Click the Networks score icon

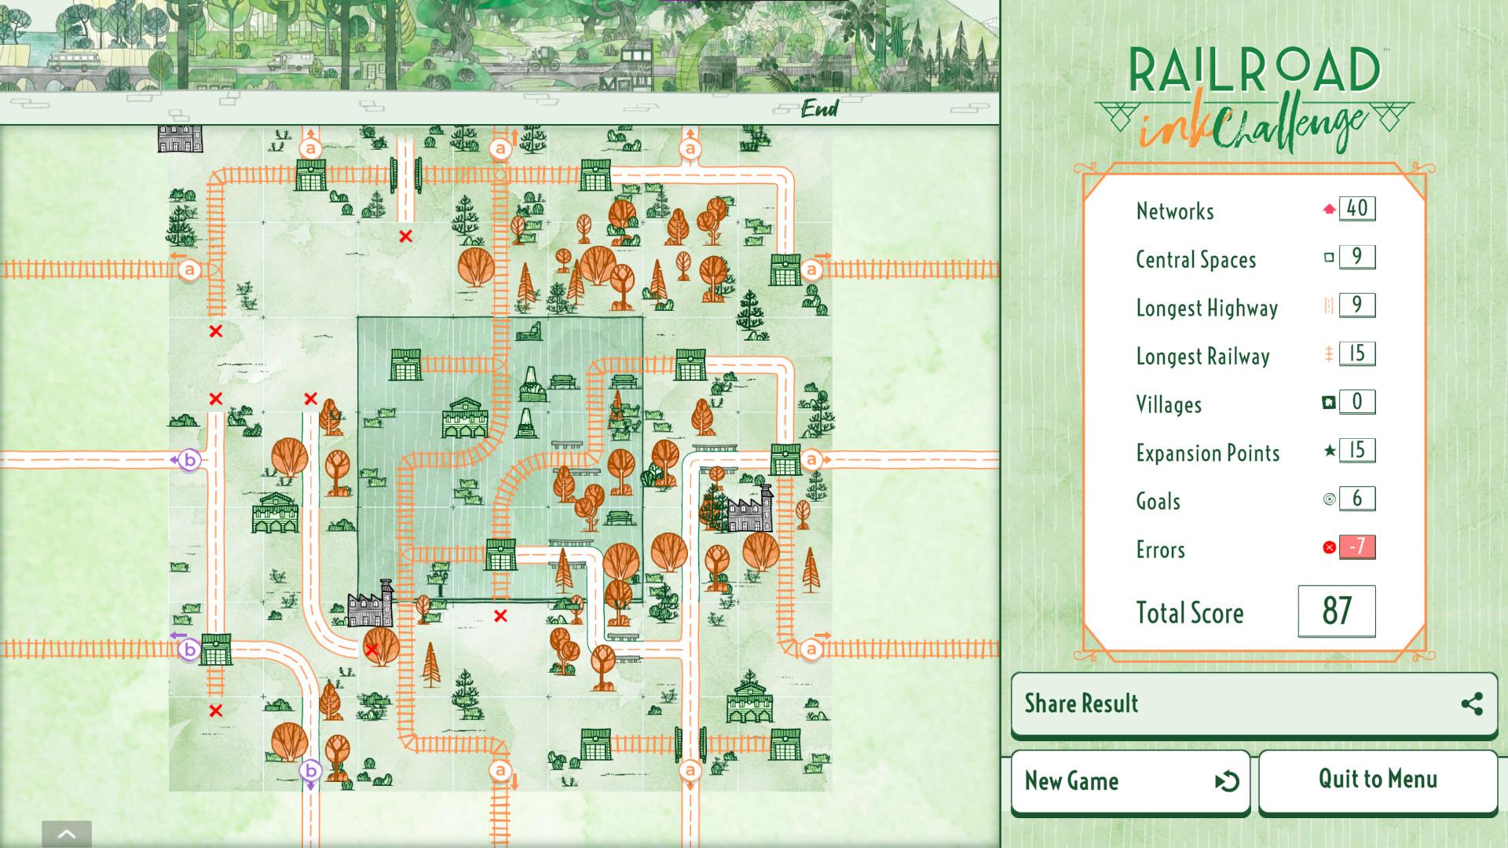click(1327, 208)
